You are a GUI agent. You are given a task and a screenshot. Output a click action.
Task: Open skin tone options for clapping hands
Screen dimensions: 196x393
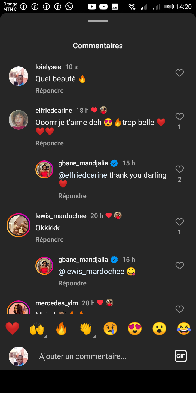[x=94, y=337]
